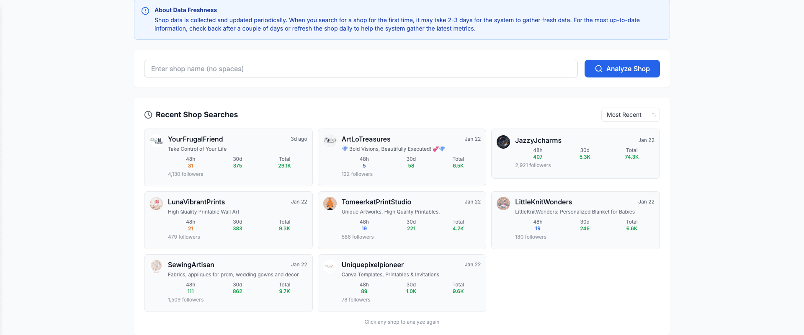Open the LittleKnitWonders shop name

click(544, 202)
